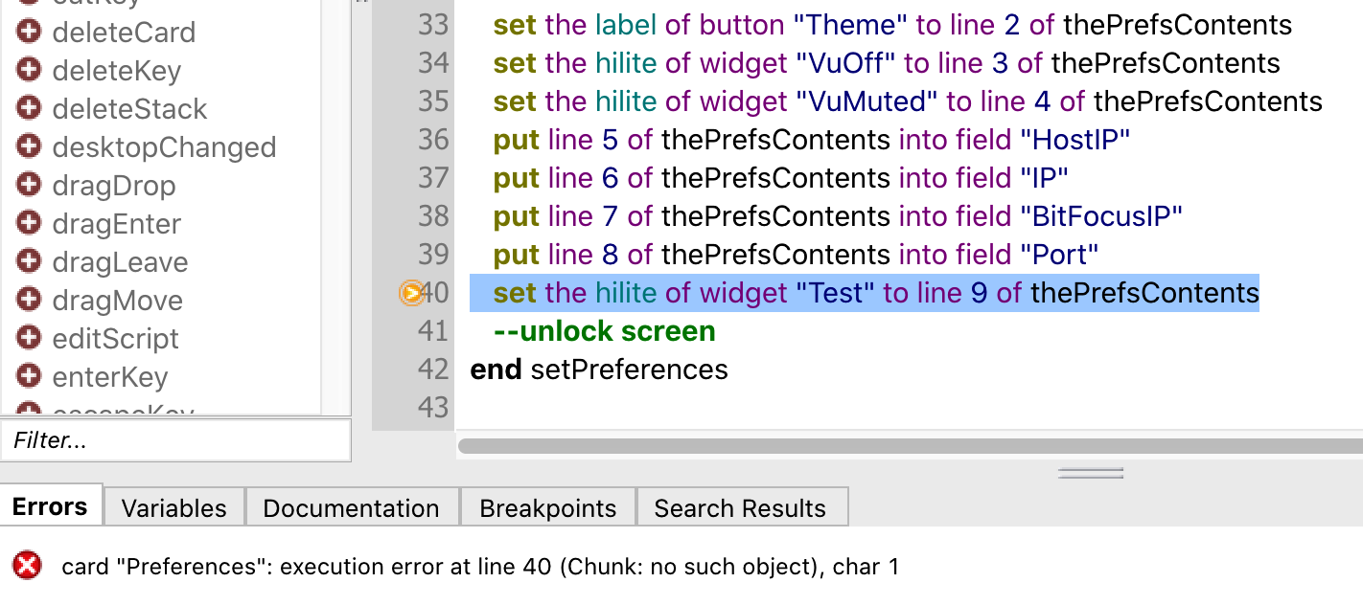1363x605 pixels.
Task: Click the breakpoint marker at line 40
Action: pos(411,293)
